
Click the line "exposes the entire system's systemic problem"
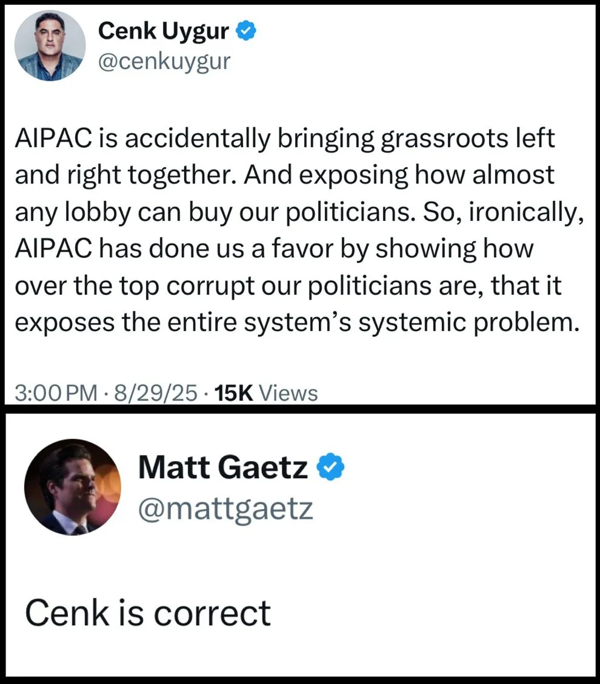294,321
